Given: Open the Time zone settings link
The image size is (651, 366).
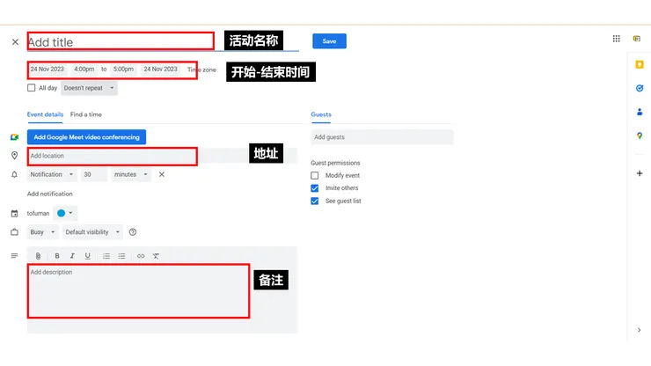Looking at the screenshot, I should click(201, 70).
